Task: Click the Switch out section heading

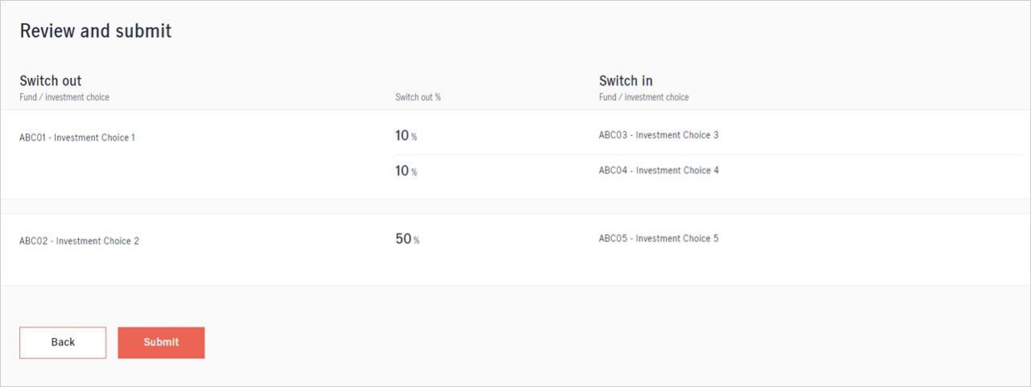Action: (x=50, y=80)
